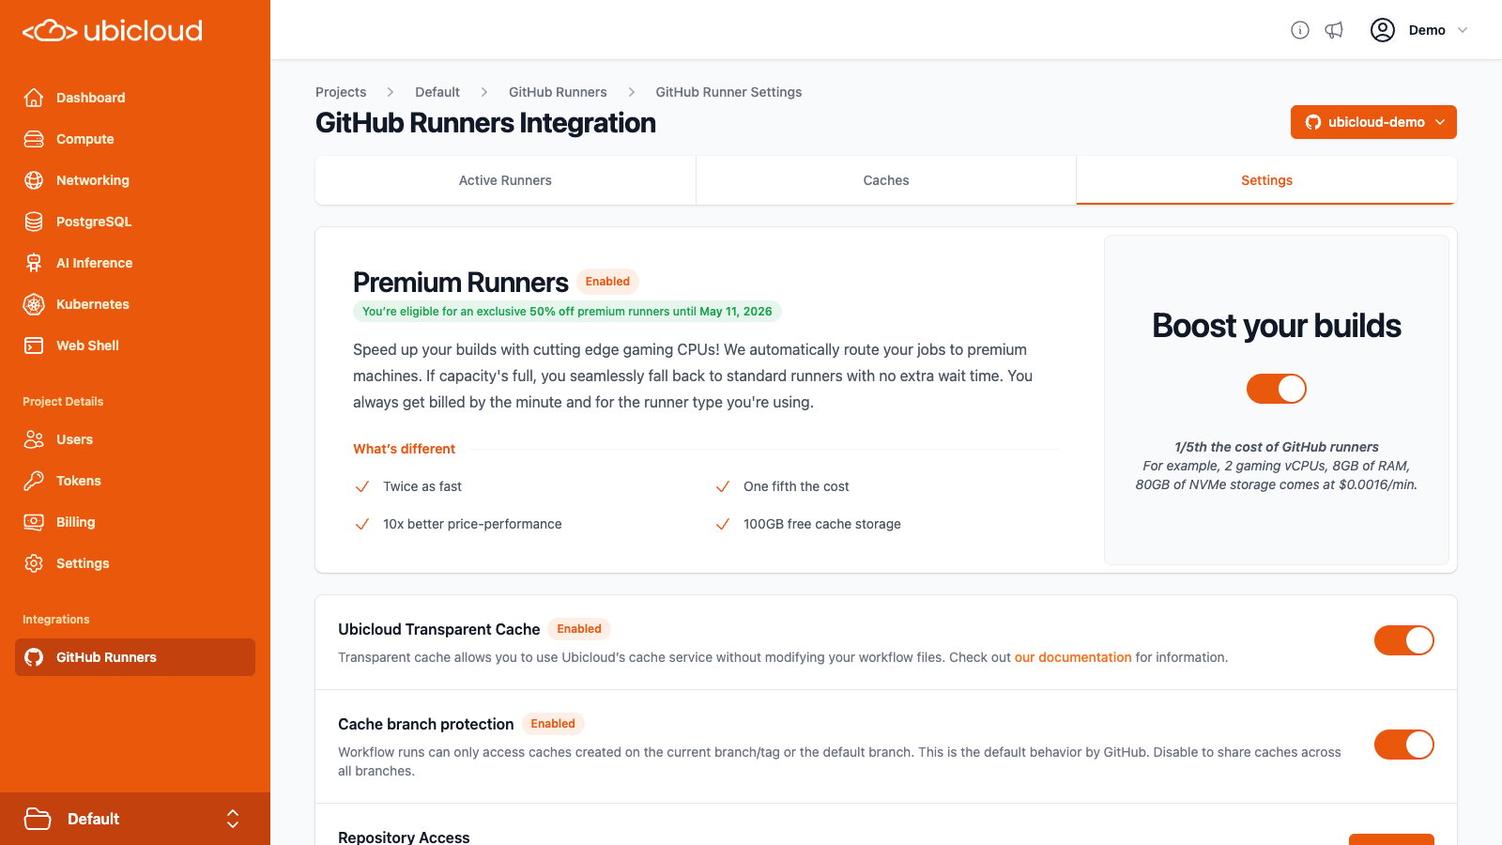Follow the 'our documentation' link
The image size is (1502, 845).
coord(1073,657)
